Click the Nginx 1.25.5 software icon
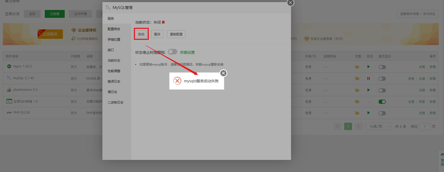444x172 pixels. click(x=9, y=66)
